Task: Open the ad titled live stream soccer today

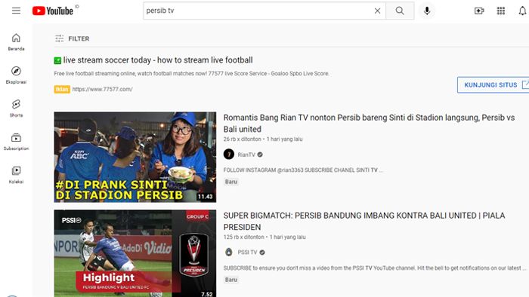Action: (158, 60)
